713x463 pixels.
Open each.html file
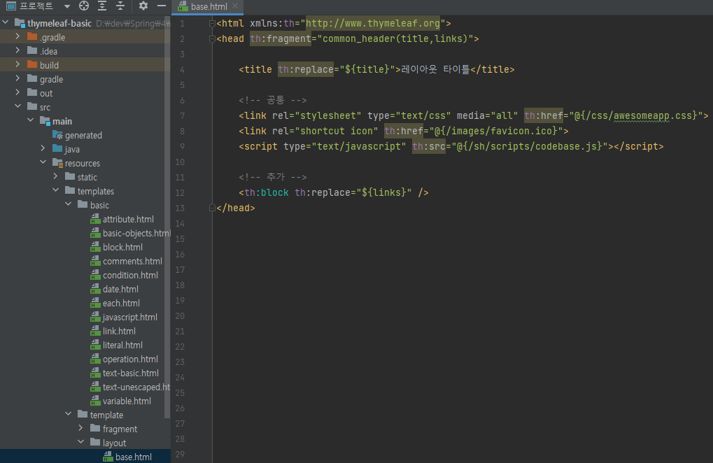121,303
